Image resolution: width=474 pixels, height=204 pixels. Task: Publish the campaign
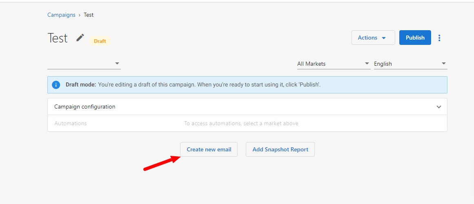click(x=415, y=38)
